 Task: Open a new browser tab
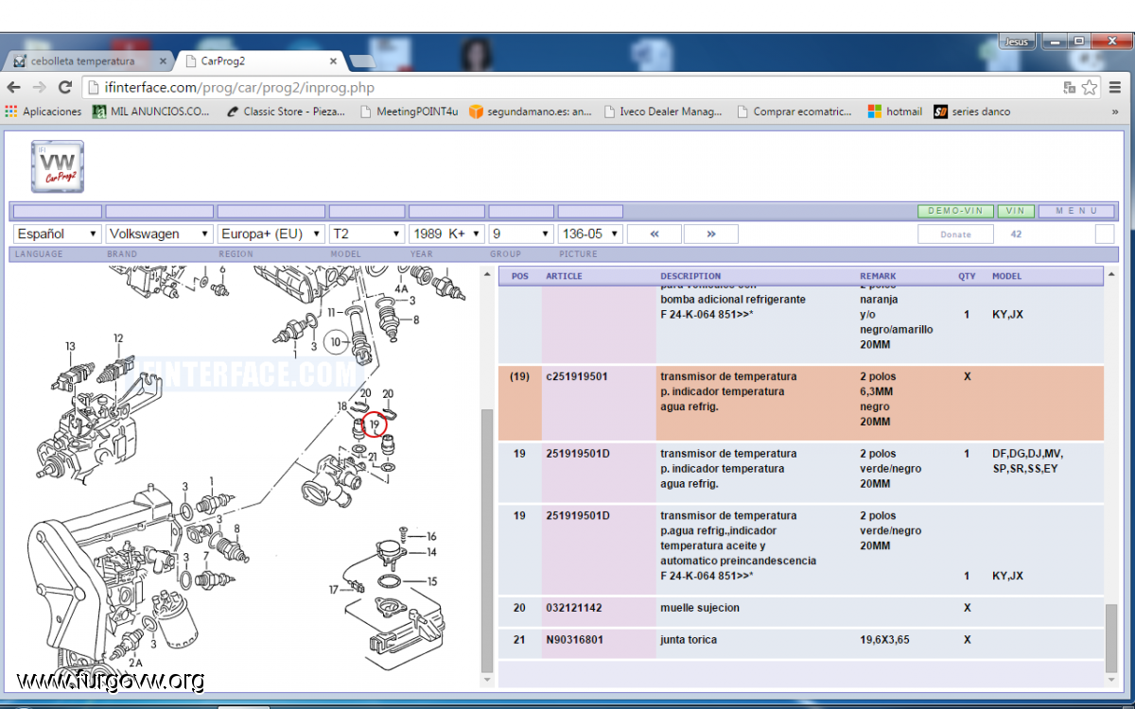pos(362,61)
